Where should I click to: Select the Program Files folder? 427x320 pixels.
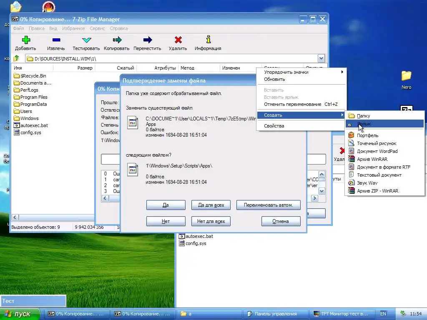pos(30,97)
